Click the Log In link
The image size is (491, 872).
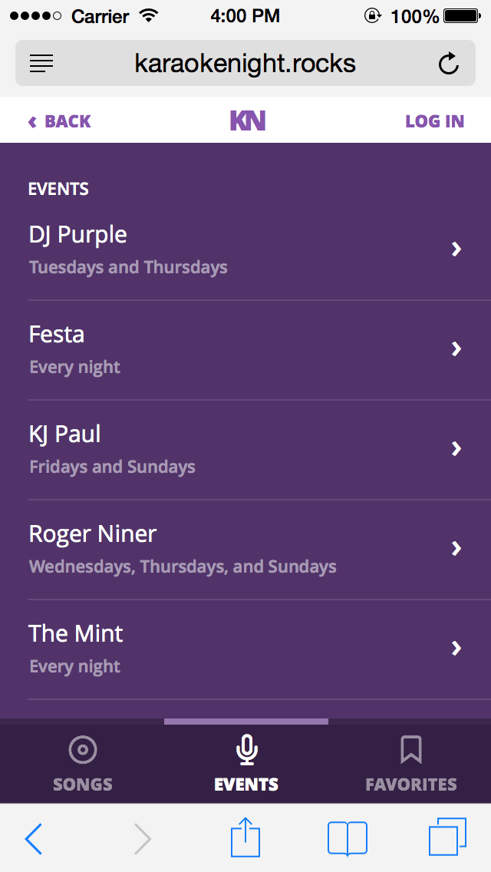tap(434, 121)
